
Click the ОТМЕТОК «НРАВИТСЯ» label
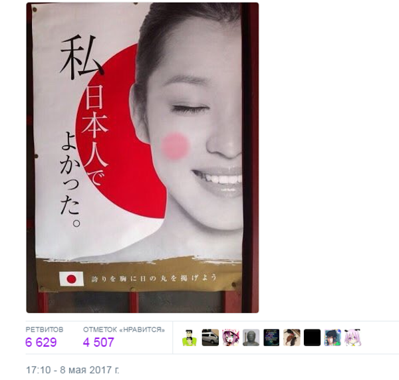tap(124, 330)
